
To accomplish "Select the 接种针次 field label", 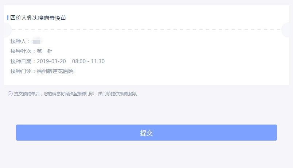I will pyautogui.click(x=23, y=51).
